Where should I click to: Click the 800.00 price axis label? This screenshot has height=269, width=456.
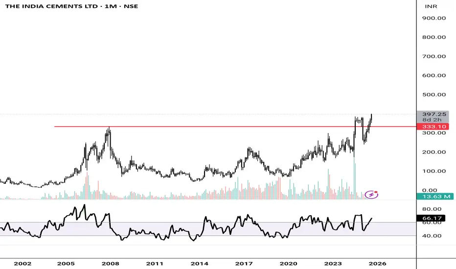pyautogui.click(x=434, y=37)
